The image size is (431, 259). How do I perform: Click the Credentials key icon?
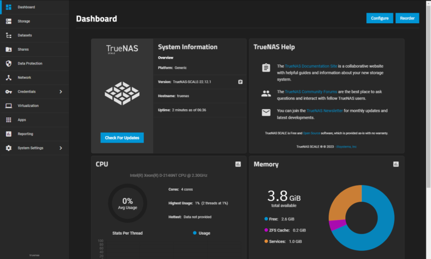coord(8,91)
